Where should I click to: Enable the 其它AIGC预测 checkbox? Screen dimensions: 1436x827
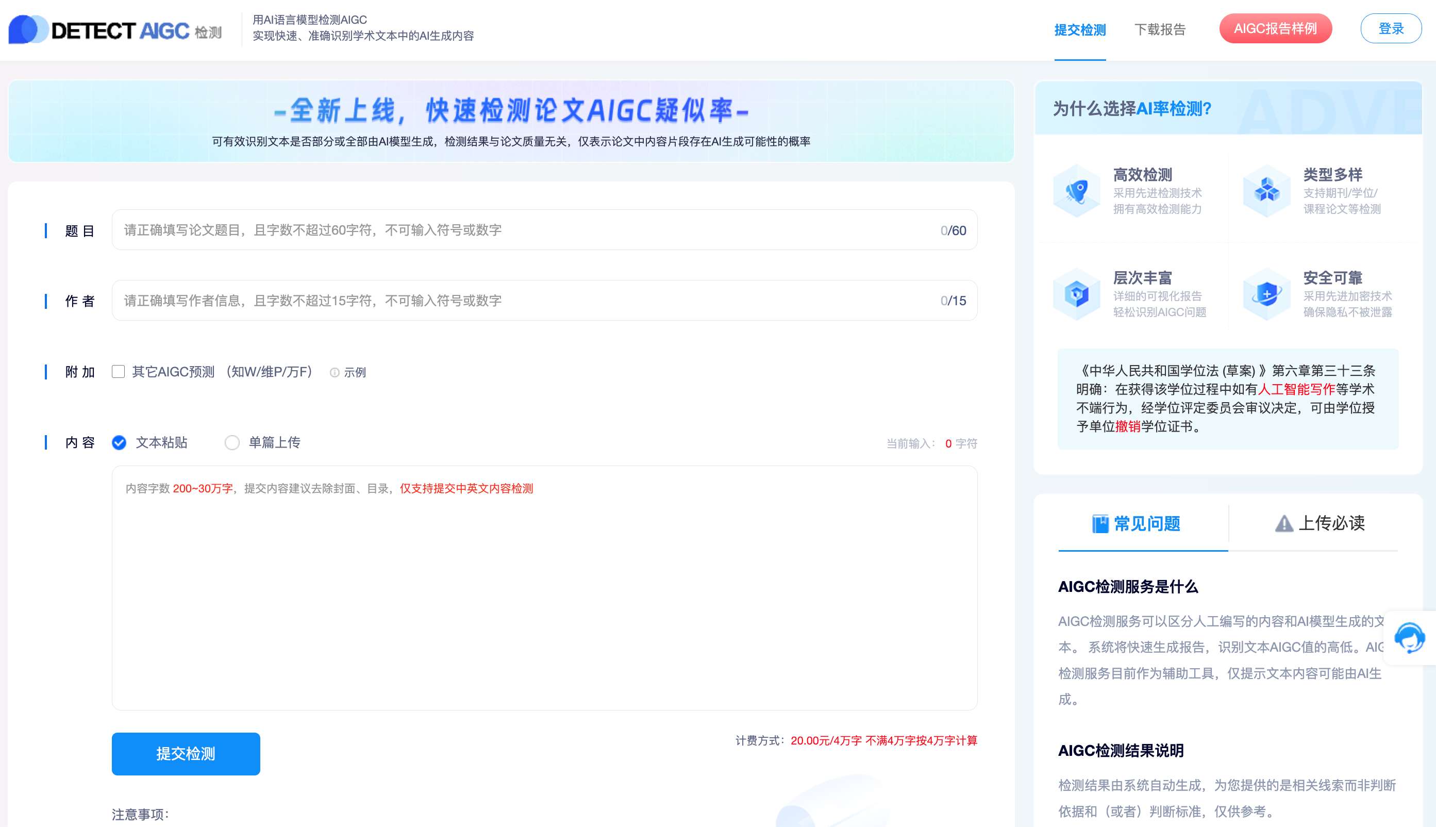(118, 372)
